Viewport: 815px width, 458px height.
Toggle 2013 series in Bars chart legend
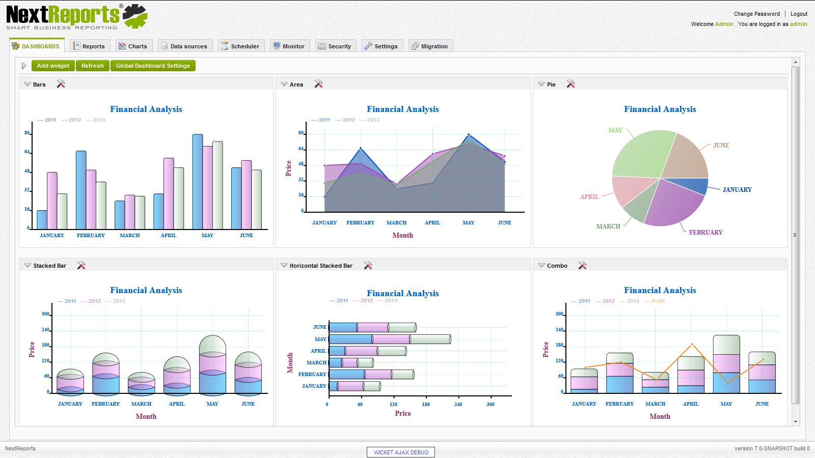coord(96,120)
